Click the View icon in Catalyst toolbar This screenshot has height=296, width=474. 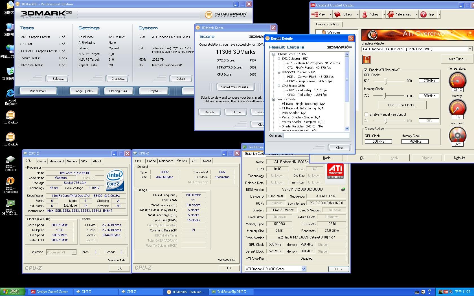tap(315, 14)
